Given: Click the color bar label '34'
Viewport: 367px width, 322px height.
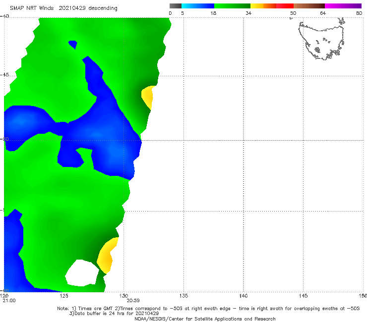Looking at the screenshot, I should 248,13.
